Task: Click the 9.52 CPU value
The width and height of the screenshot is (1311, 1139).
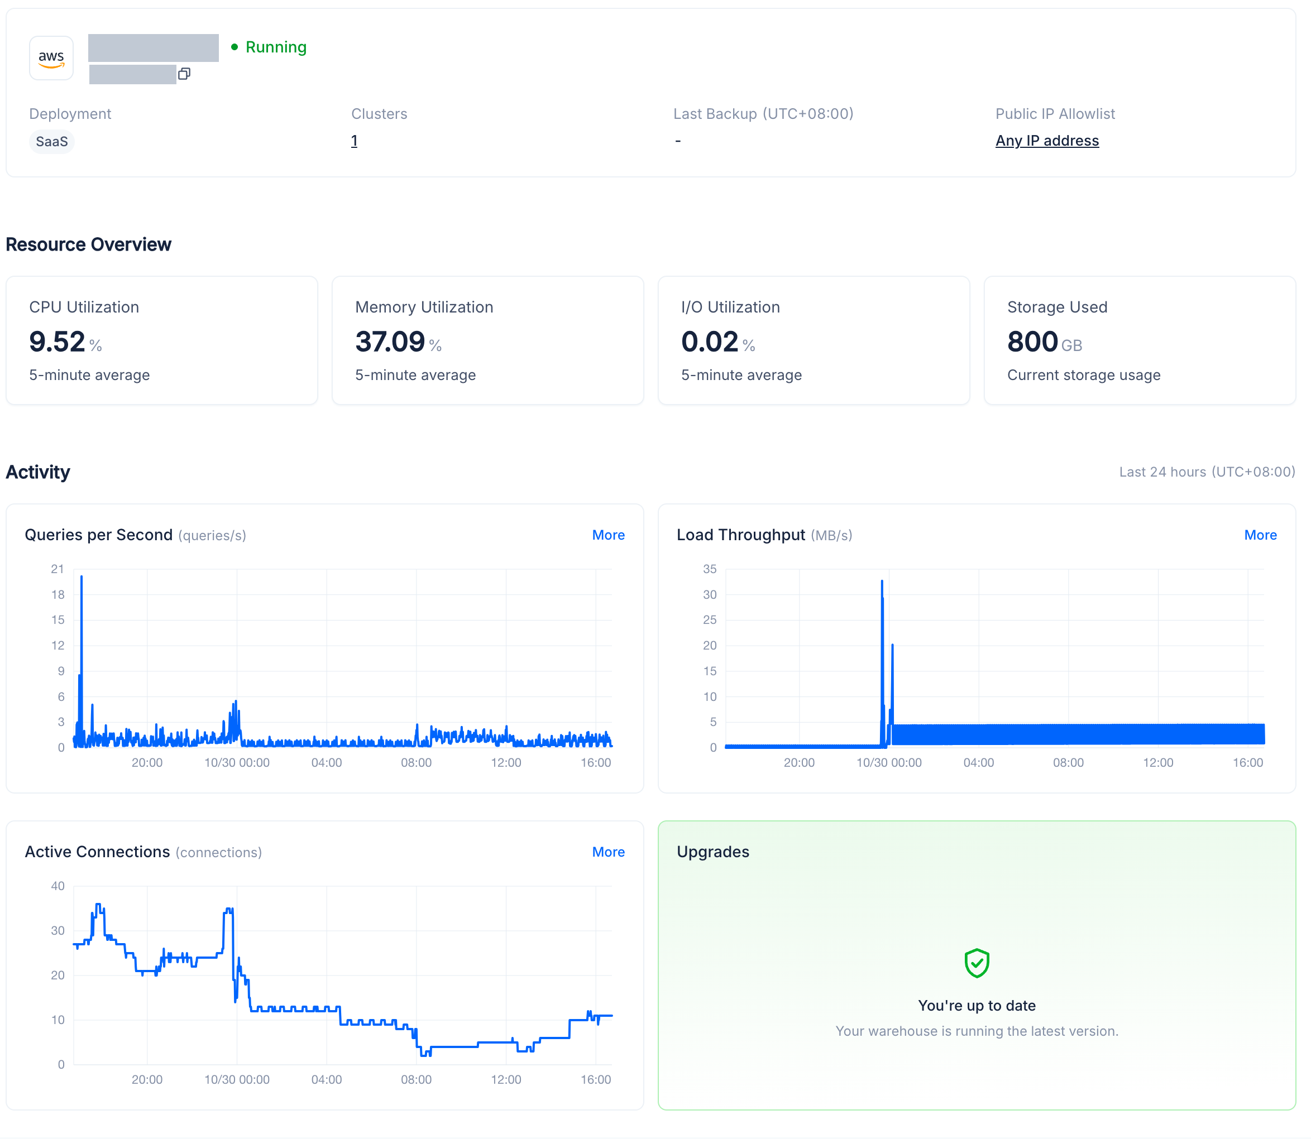Action: coord(57,342)
